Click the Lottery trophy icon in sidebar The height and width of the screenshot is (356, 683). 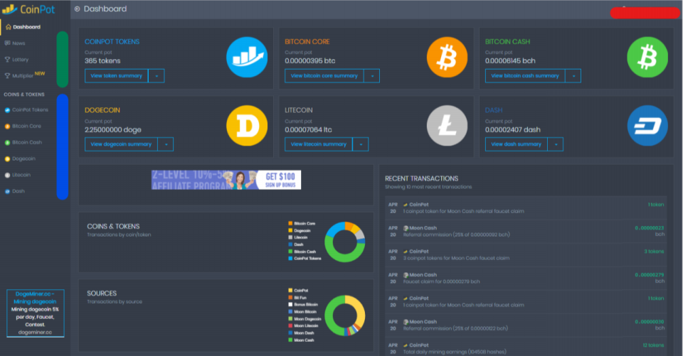pos(7,59)
